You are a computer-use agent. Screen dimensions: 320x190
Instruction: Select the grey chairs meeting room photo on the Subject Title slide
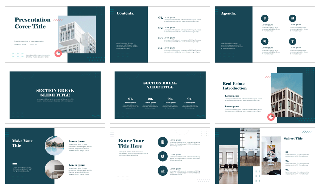[x=250, y=147]
